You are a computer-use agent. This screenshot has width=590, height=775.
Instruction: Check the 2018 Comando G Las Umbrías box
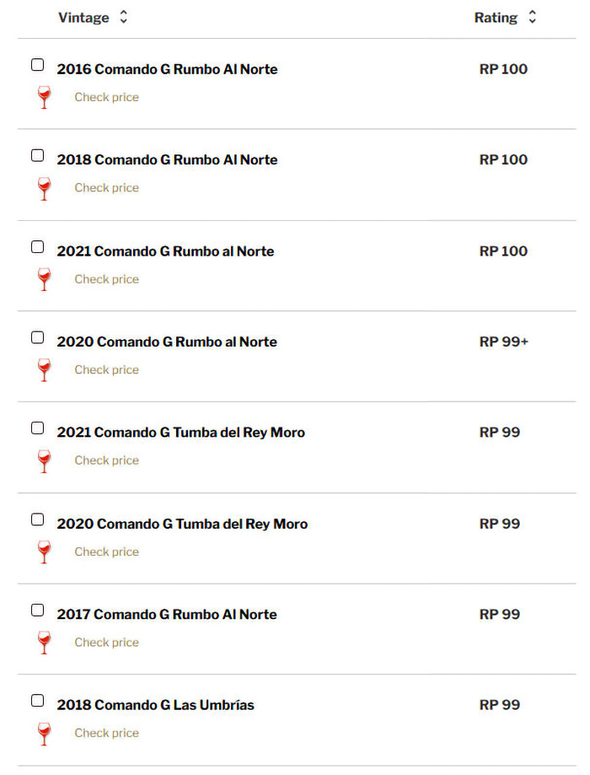click(37, 701)
